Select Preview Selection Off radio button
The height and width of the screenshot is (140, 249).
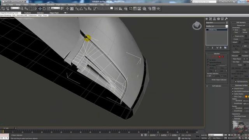pyautogui.click(x=207, y=76)
